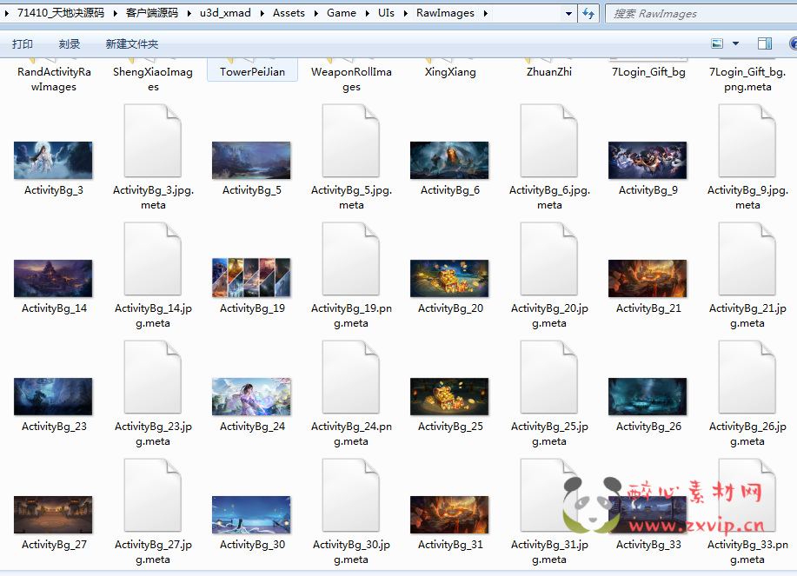
Task: Select the ActivityBg_24 image thumbnail
Action: point(251,396)
